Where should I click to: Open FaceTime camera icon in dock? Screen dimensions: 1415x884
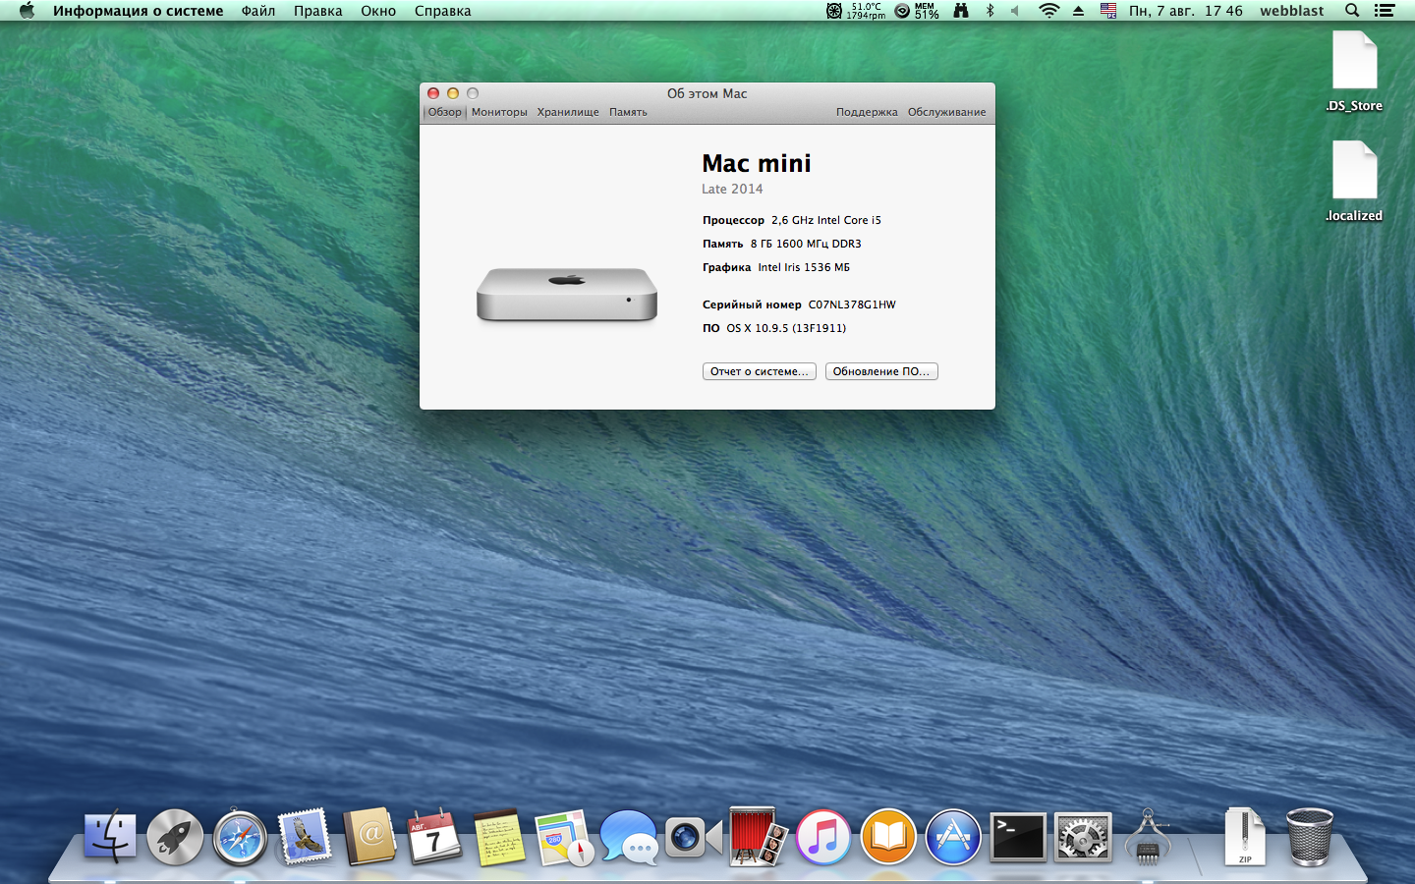click(x=694, y=837)
